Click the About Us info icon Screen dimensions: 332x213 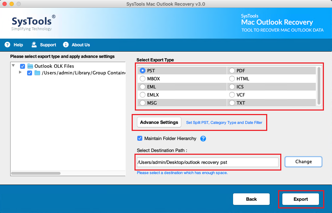(x=66, y=45)
